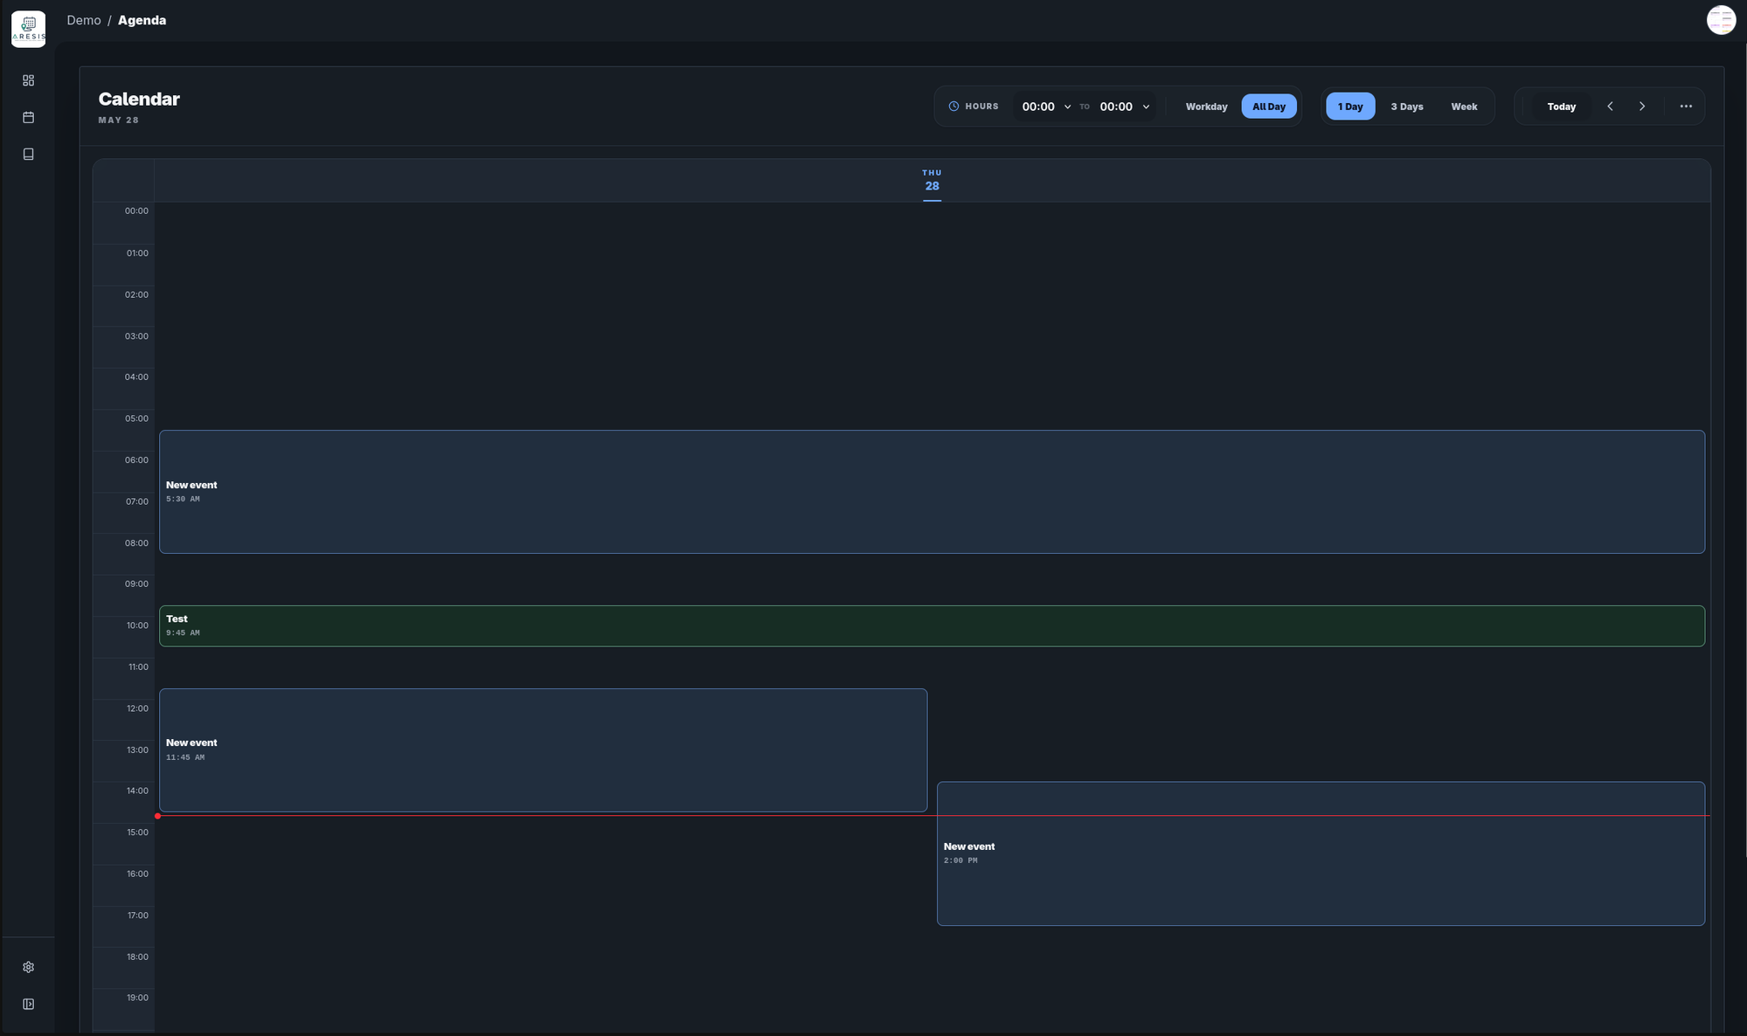
Task: Open the 5:30 AM New event
Action: pos(932,492)
